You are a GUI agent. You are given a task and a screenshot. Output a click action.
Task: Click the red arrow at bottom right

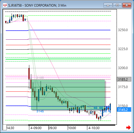coord(128,127)
